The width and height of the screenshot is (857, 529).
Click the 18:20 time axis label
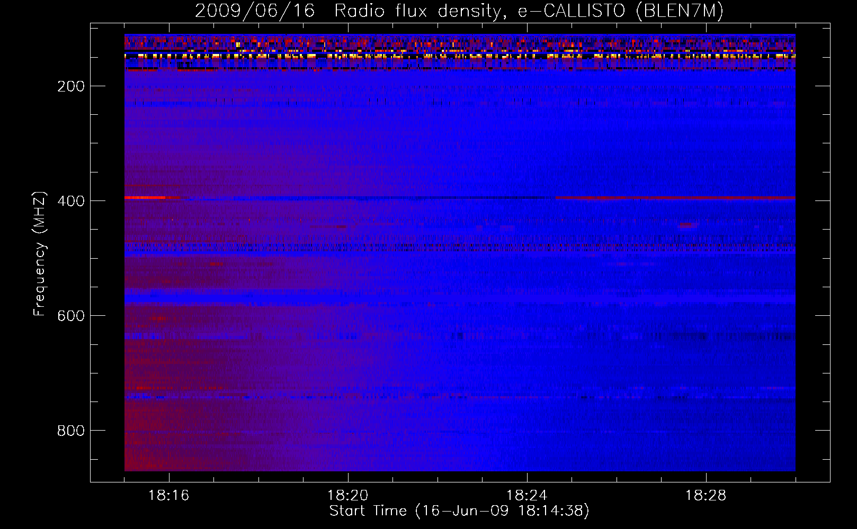point(348,496)
